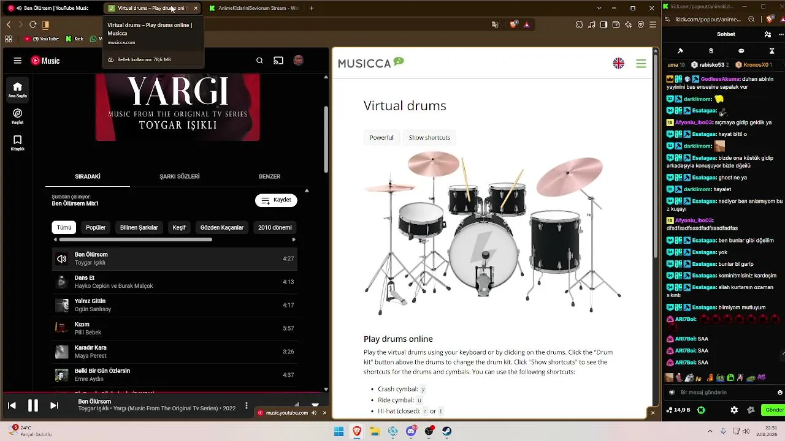Open the Toygar Işıklı artist link in the queue
785x441 pixels.
90,263
